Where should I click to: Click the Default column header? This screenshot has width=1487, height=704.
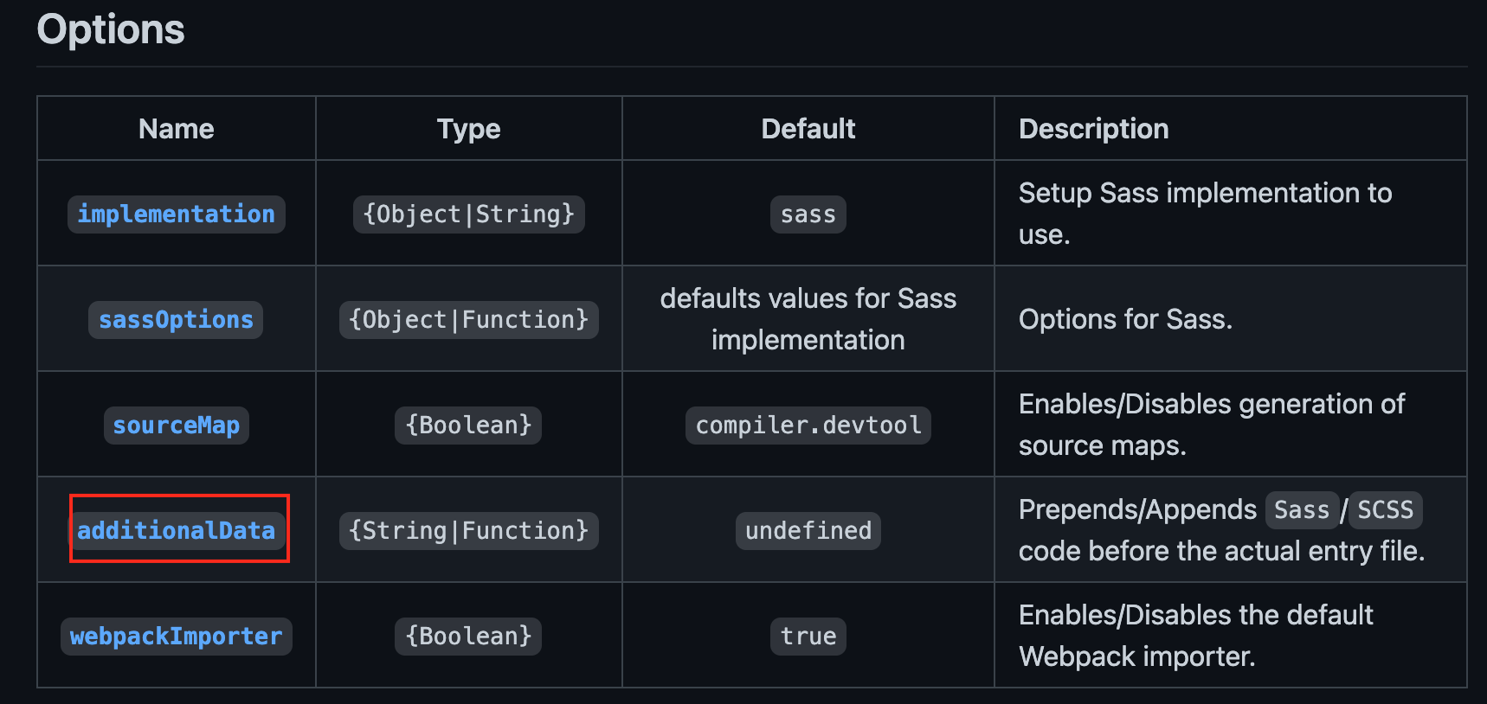coord(808,129)
